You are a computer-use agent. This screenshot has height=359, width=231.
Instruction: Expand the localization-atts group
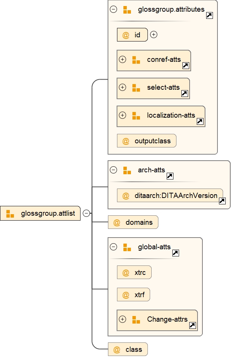(122, 115)
